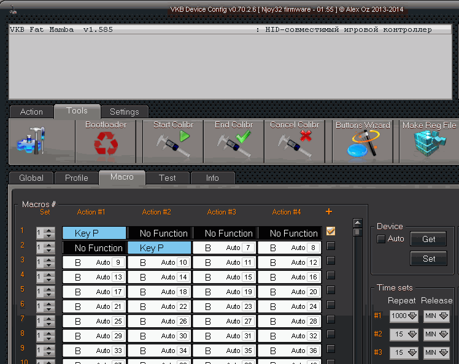Expand Release dropdown for time set #2
This screenshot has width=459, height=364.
(x=437, y=334)
